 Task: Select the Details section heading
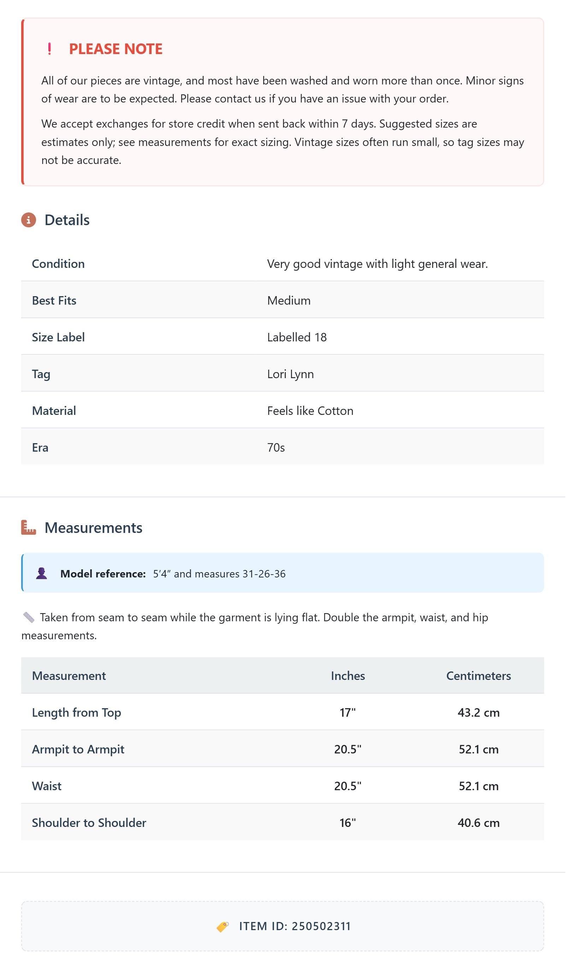tap(67, 220)
